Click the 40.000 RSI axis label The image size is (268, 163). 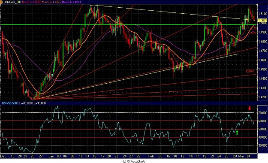263,137
